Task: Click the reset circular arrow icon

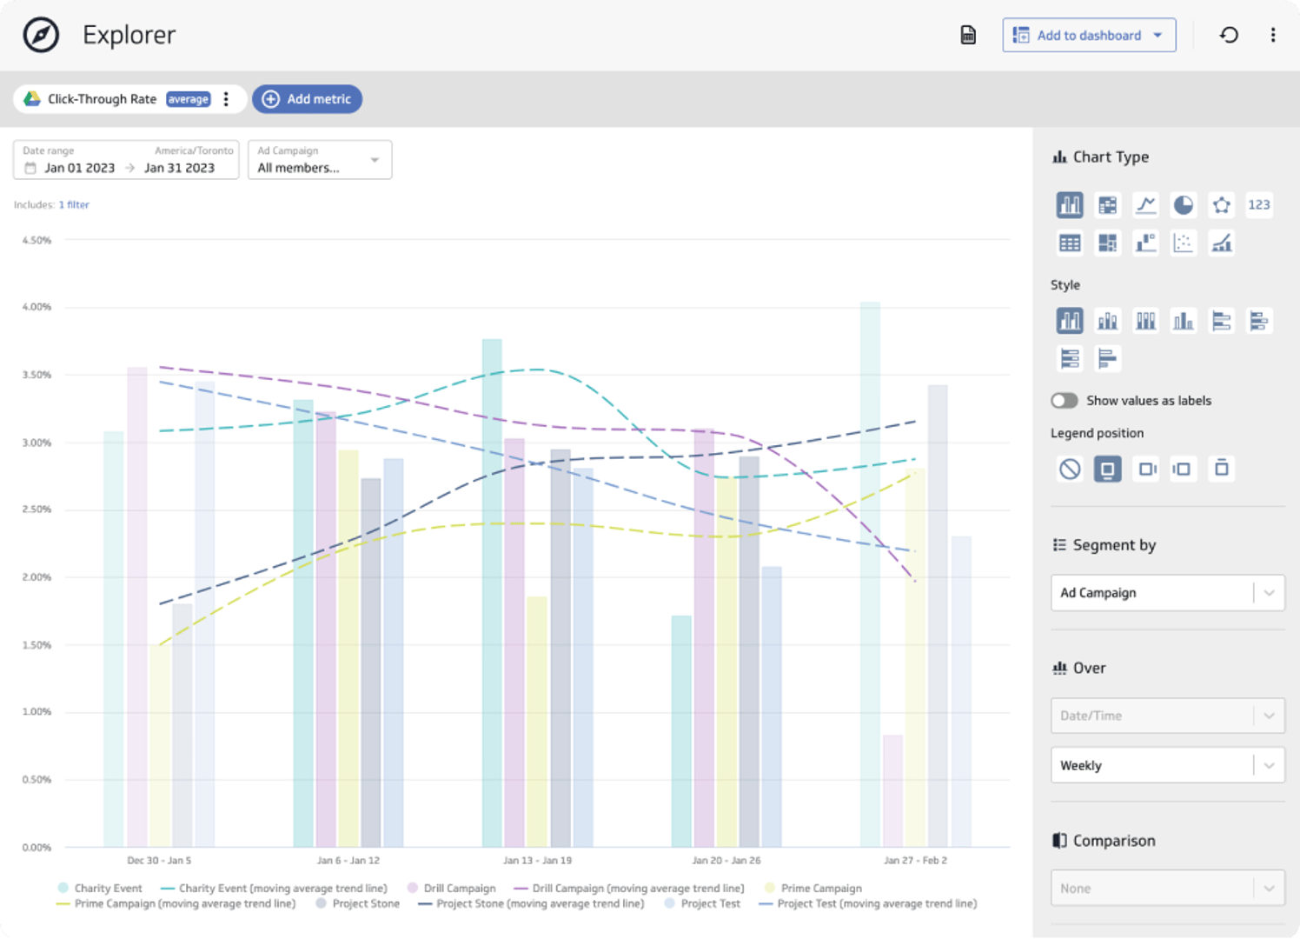Action: 1229,35
